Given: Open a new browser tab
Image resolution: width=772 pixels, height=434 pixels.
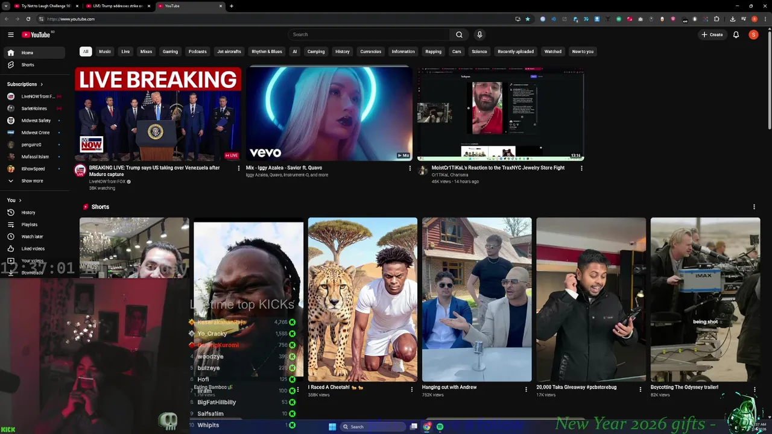Looking at the screenshot, I should [x=232, y=6].
